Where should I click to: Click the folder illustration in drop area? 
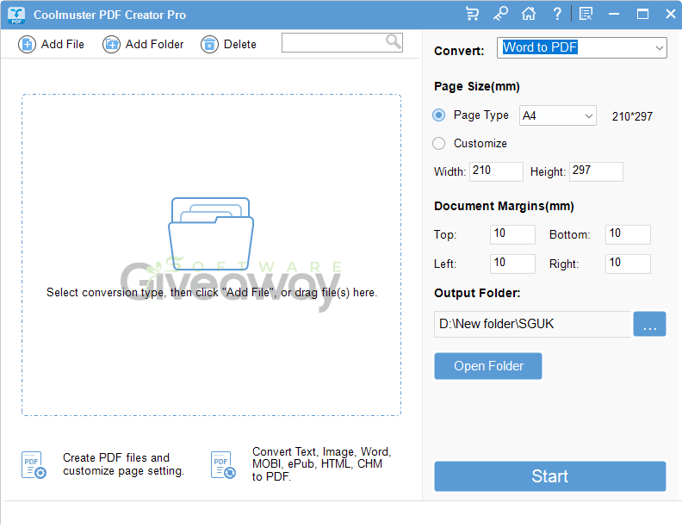[211, 234]
